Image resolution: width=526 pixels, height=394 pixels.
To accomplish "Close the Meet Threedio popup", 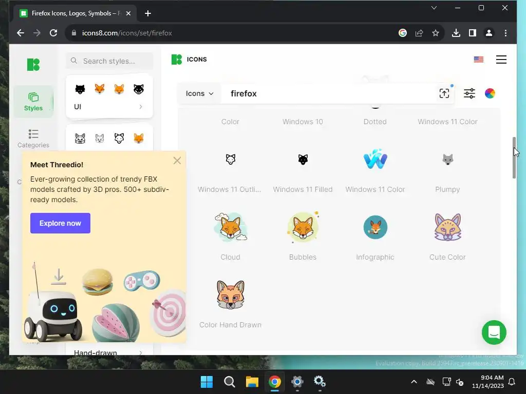I will coord(177,161).
